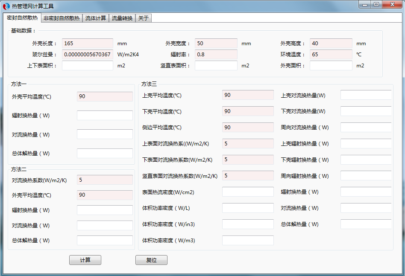Click the 外壳长度 input showing 165

[87, 43]
